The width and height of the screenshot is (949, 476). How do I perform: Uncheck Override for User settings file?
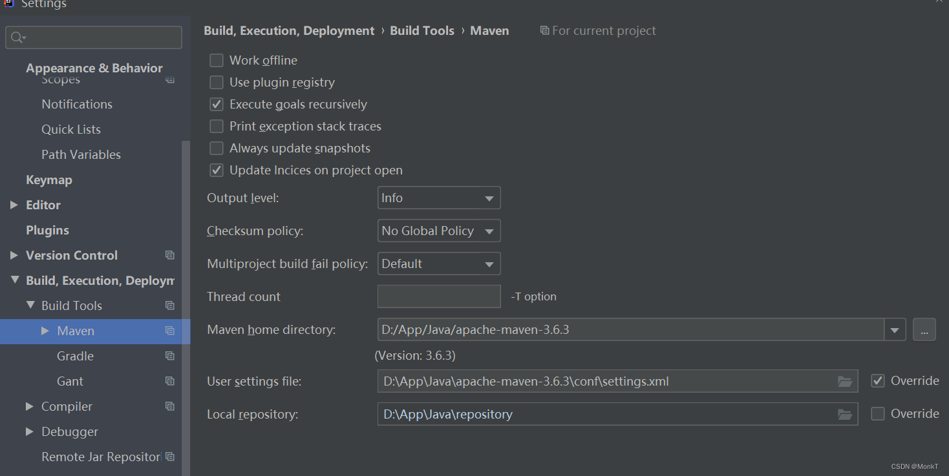coord(878,381)
